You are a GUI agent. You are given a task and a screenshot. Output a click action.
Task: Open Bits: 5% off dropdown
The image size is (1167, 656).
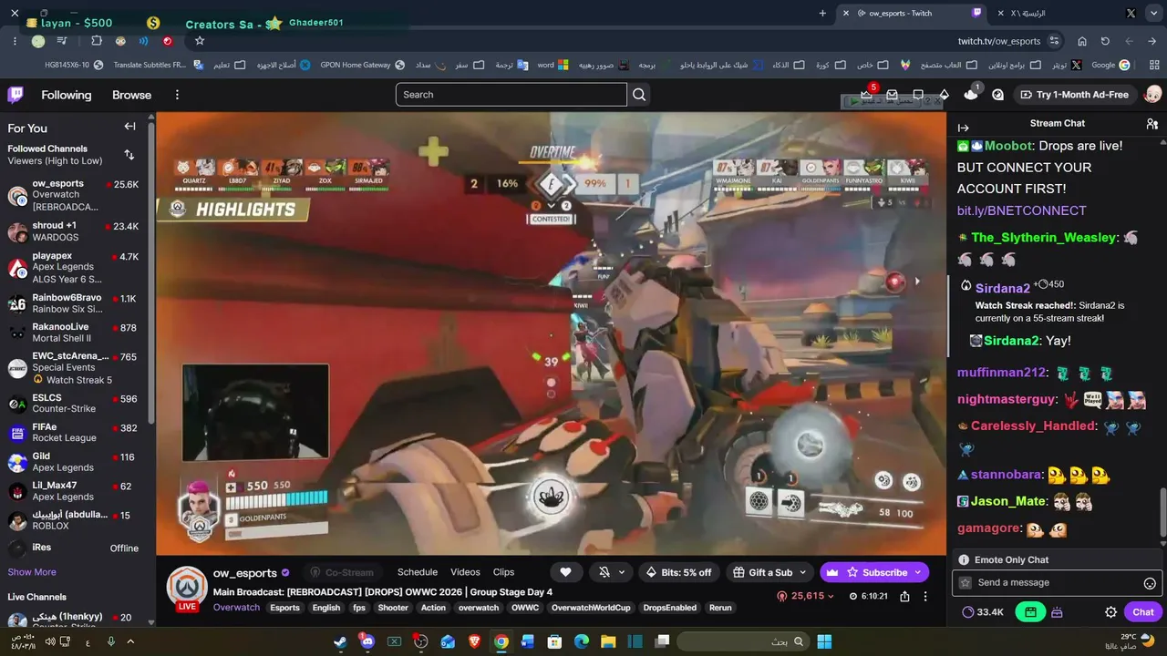pos(678,572)
